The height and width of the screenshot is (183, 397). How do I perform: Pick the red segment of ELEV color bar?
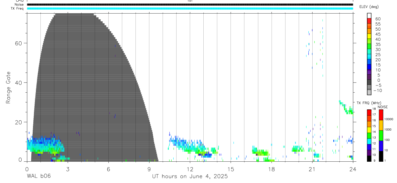369,21
